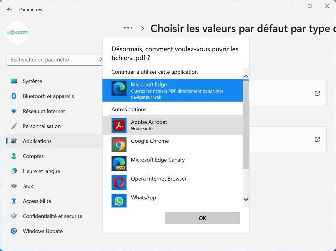This screenshot has width=336, height=251.
Task: Open Personnalisation settings
Action: (x=55, y=126)
